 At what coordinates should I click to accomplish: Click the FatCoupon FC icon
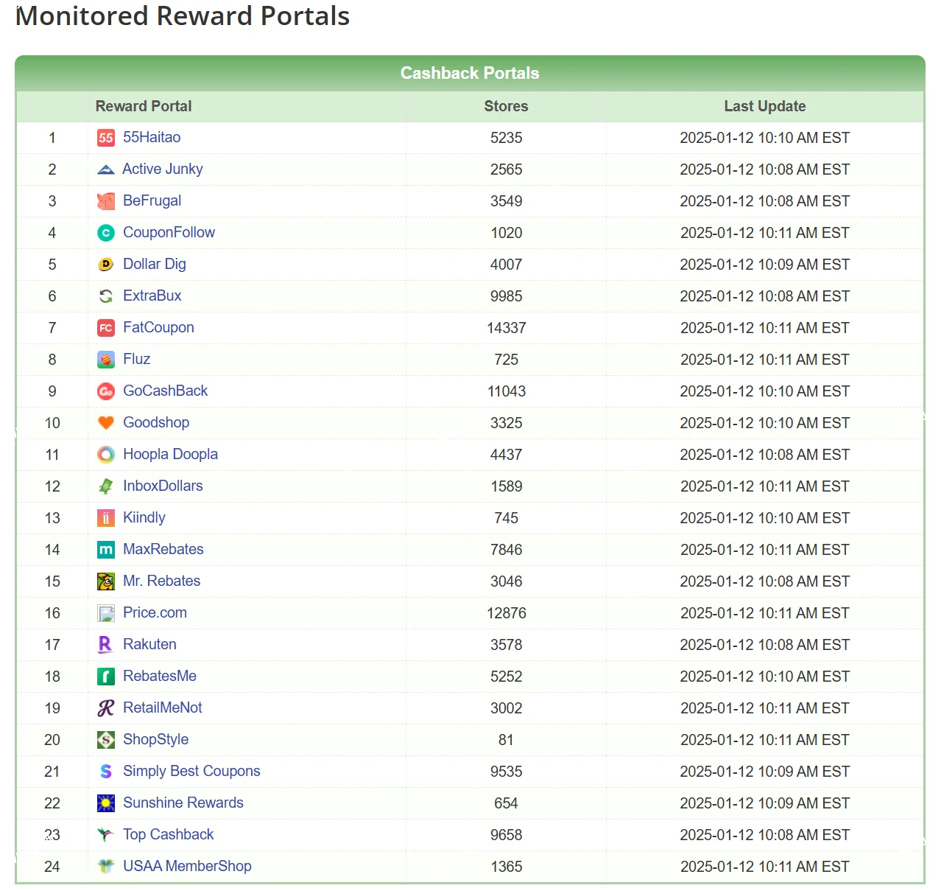106,328
